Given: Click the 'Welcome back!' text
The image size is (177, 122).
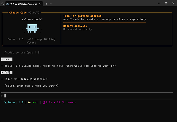Looking at the screenshot, I should 32,19.
